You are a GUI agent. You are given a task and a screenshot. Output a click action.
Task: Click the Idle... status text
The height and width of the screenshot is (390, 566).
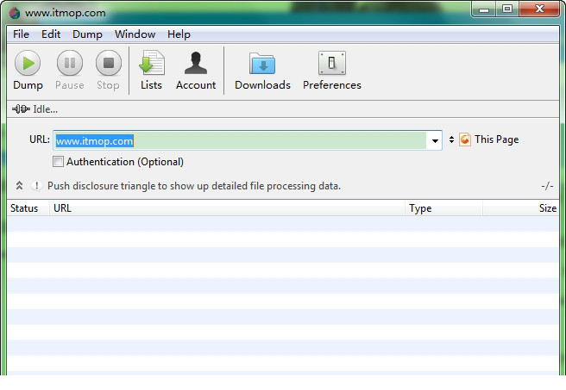46,109
